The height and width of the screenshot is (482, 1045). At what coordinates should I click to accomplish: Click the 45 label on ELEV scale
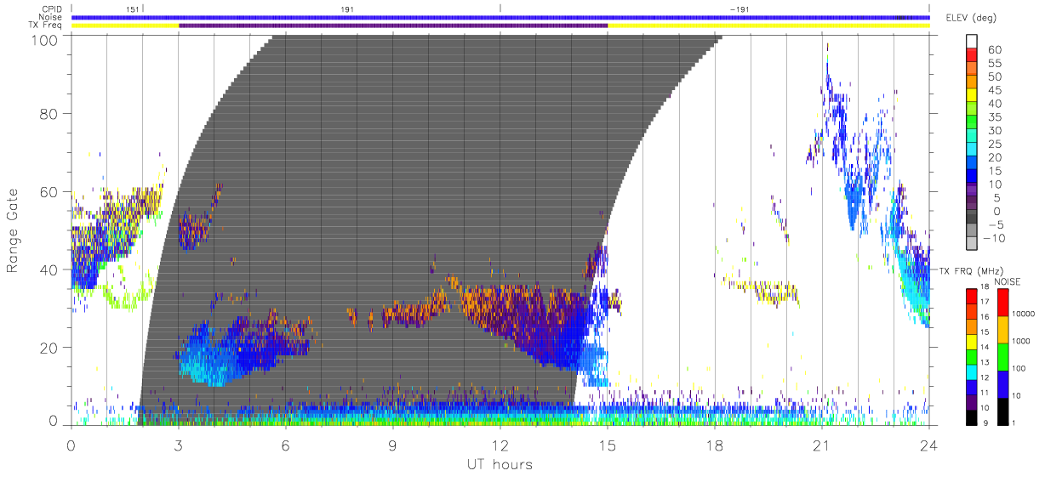click(994, 90)
